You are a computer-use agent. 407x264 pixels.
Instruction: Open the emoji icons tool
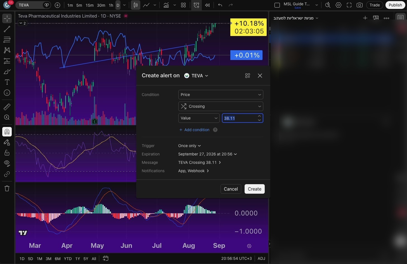pos(7,93)
